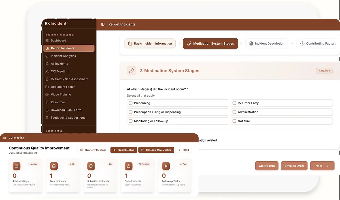Open Basic Incident Information step

click(x=150, y=44)
